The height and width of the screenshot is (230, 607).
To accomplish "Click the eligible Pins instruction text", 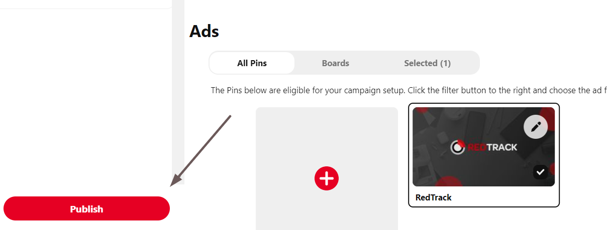I will 409,91.
